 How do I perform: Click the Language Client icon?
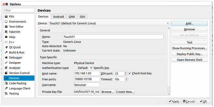click(x=6, y=89)
